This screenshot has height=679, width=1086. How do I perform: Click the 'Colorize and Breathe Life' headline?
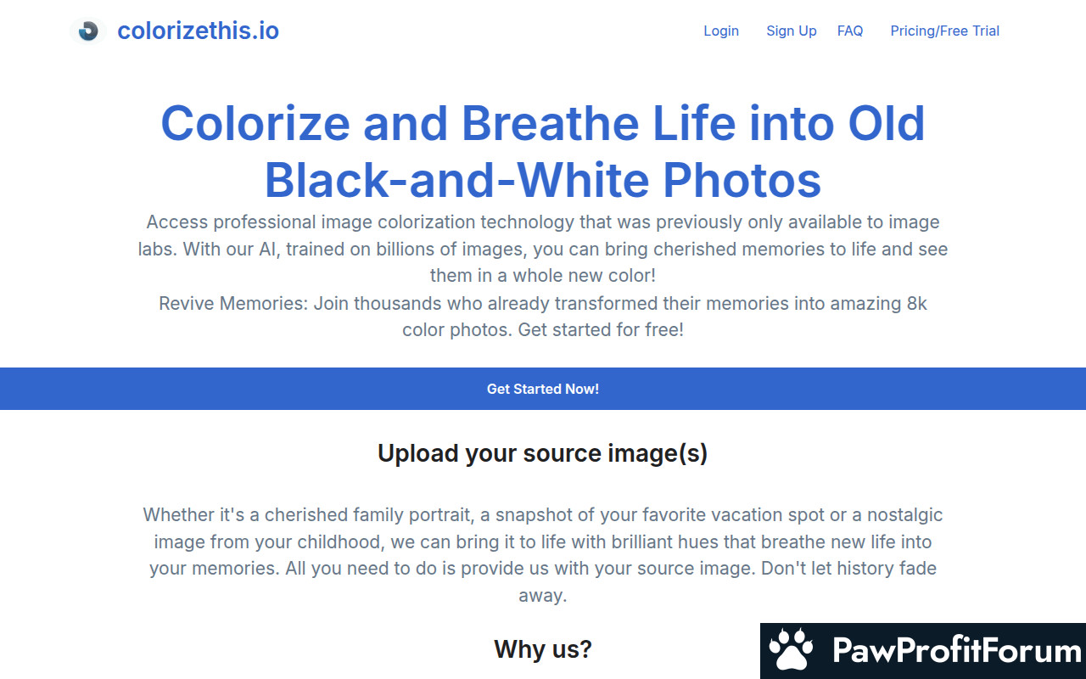point(543,122)
